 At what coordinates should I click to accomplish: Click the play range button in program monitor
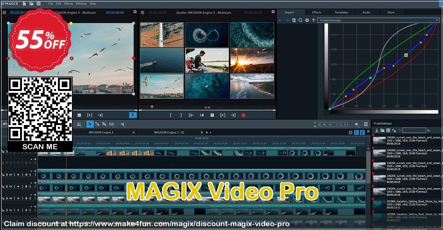click(90, 115)
